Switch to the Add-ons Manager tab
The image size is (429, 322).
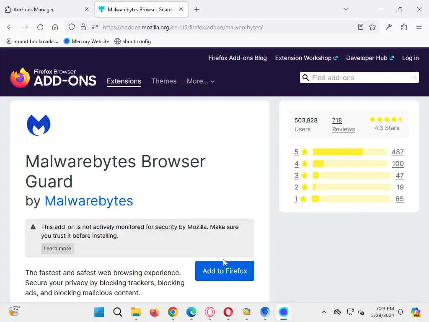47,9
